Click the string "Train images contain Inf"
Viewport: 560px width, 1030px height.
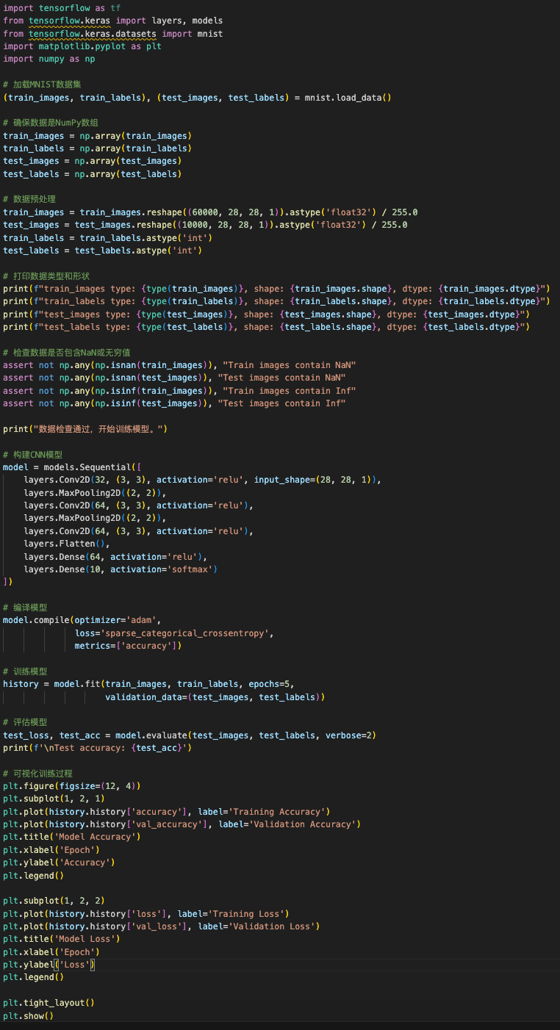(x=290, y=391)
